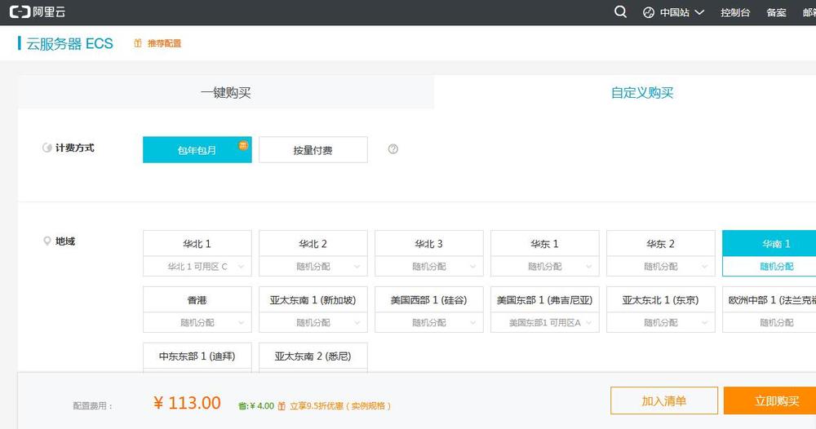Open zone dropdown under 香港
Screen dimensions: 816x429
tap(197, 322)
